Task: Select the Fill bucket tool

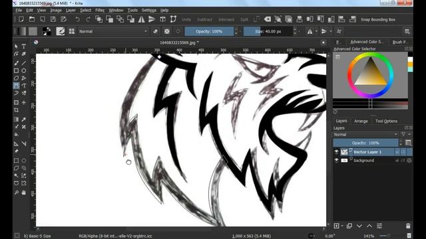Action: click(16, 134)
